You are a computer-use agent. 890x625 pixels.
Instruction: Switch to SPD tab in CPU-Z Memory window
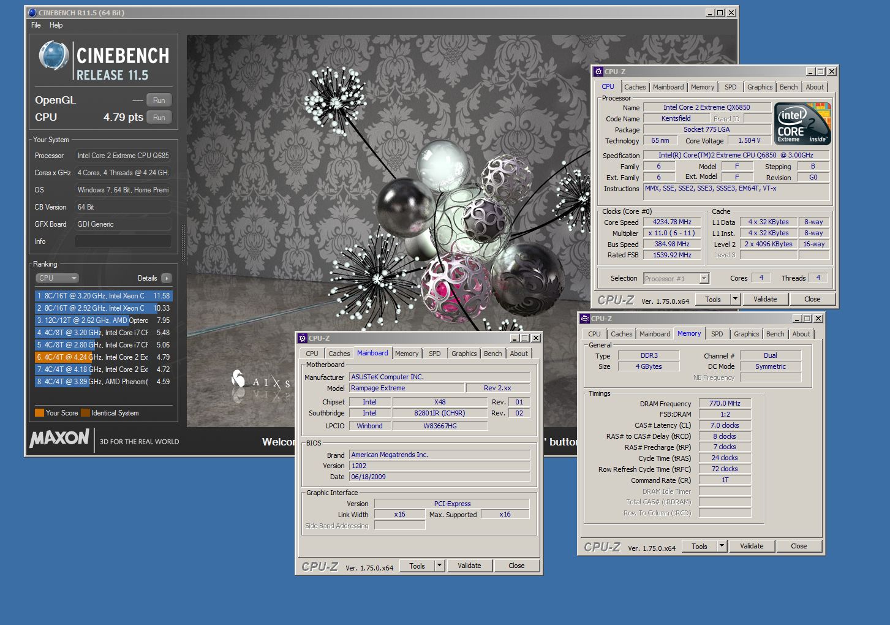point(717,334)
